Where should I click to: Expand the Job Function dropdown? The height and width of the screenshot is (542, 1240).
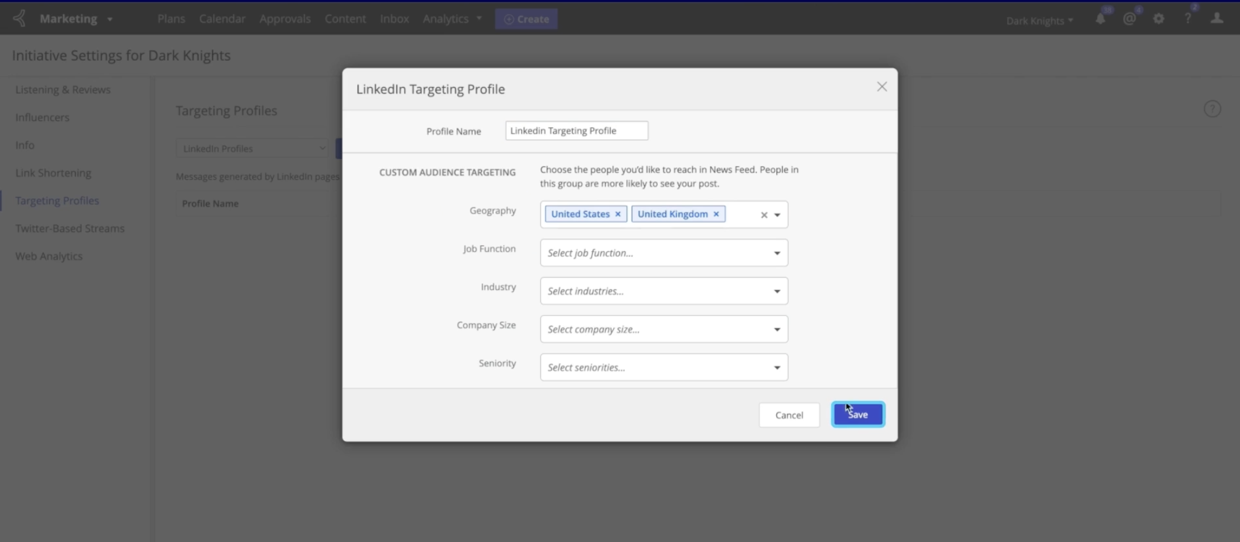[663, 253]
